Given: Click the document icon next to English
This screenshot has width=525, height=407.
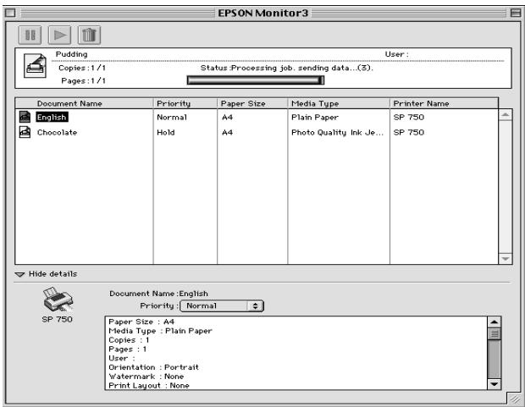Looking at the screenshot, I should pos(25,117).
